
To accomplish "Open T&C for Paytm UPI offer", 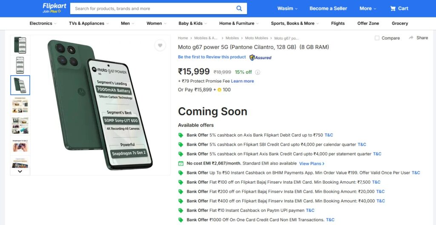I will pos(310,210).
